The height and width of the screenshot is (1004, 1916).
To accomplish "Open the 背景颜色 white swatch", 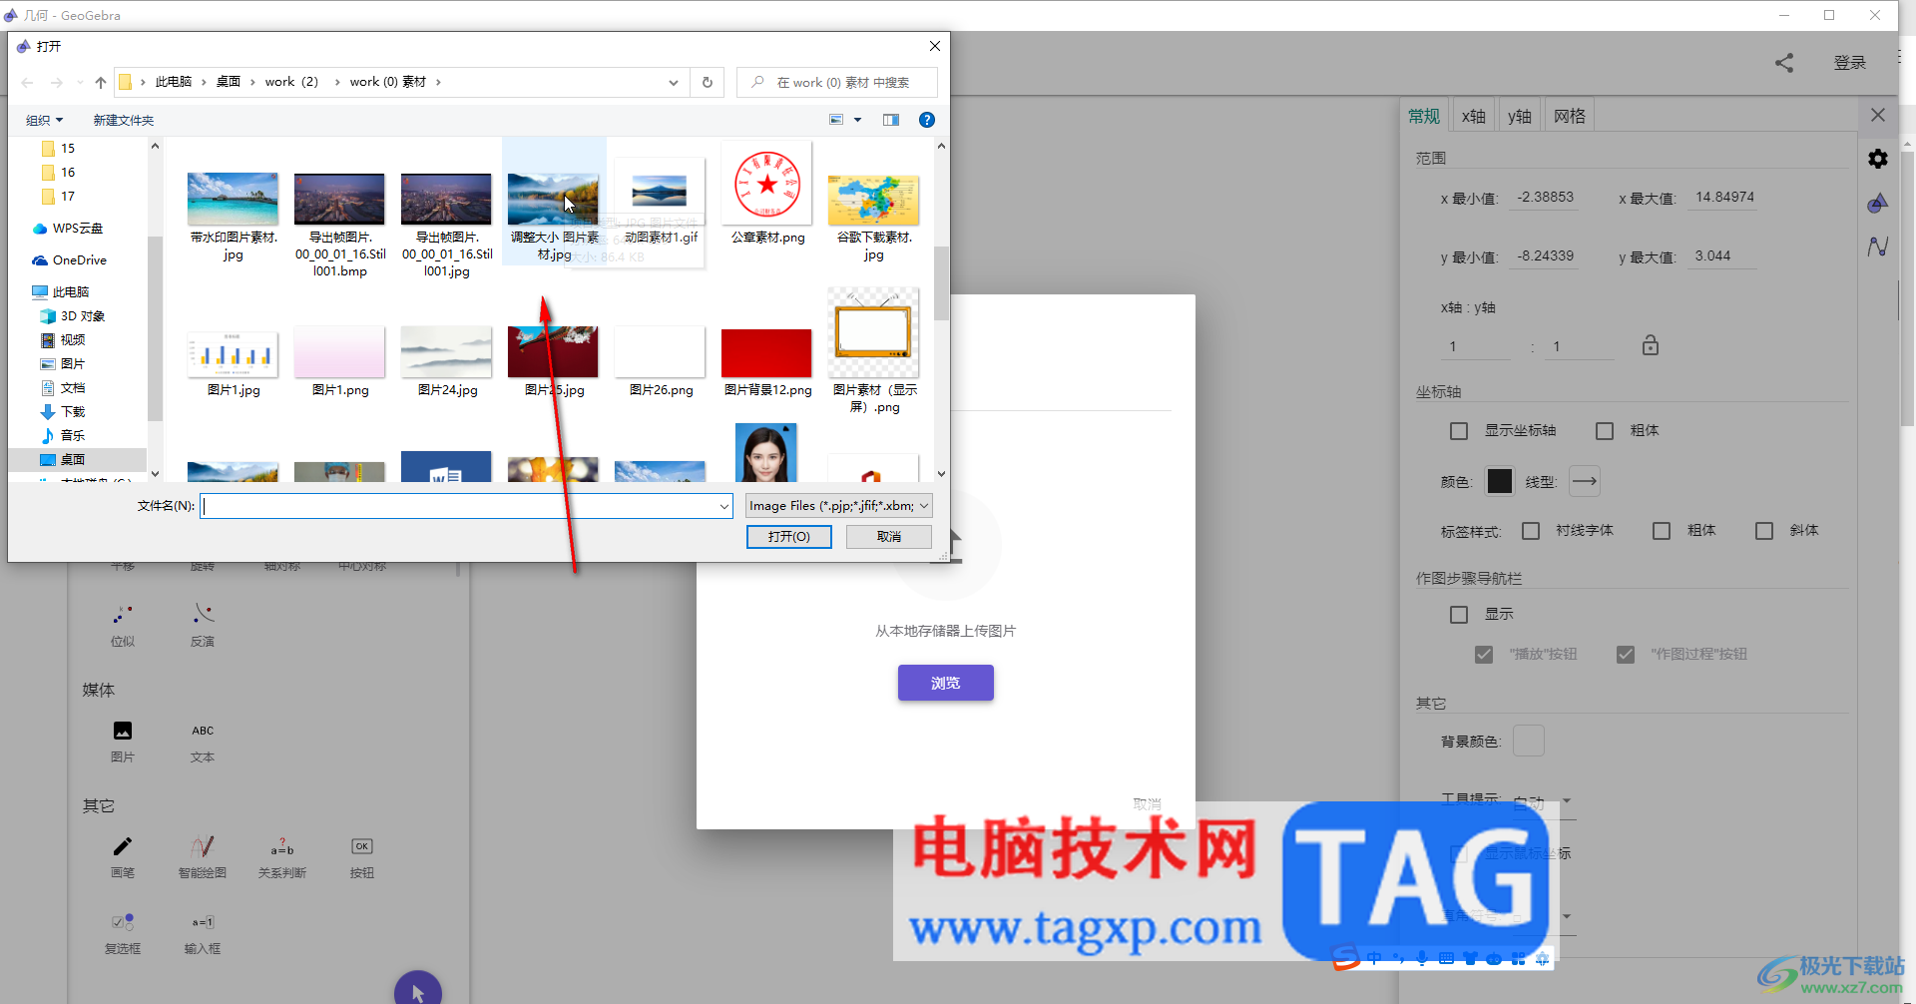I will coord(1529,742).
